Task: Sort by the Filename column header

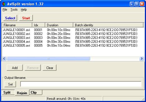Action: (17, 25)
